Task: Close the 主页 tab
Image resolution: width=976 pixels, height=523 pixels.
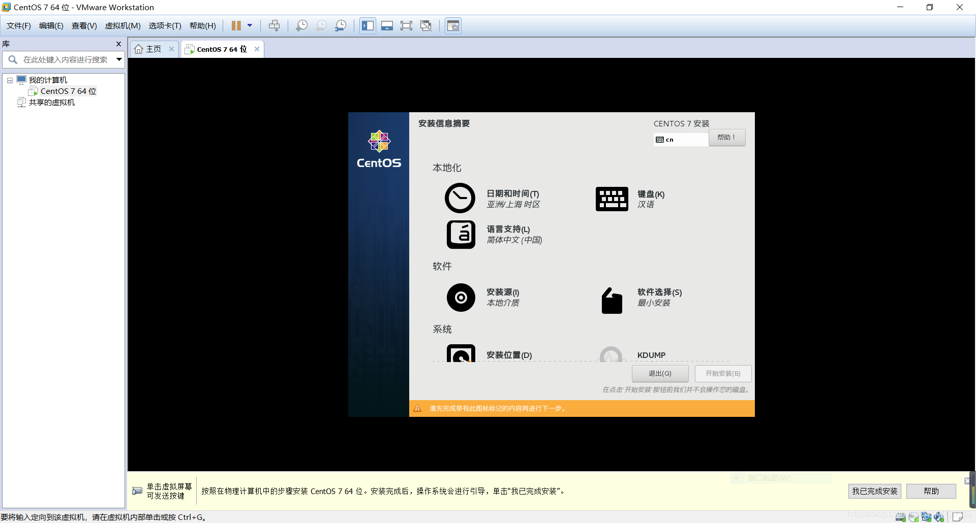Action: (172, 49)
